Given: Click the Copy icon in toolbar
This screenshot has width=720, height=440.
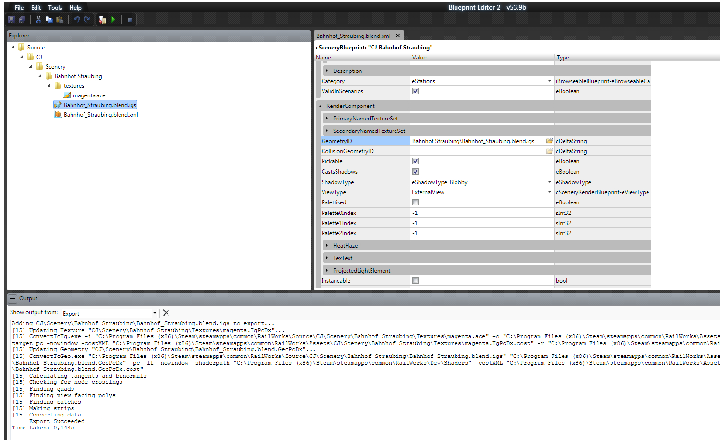Looking at the screenshot, I should [x=49, y=20].
